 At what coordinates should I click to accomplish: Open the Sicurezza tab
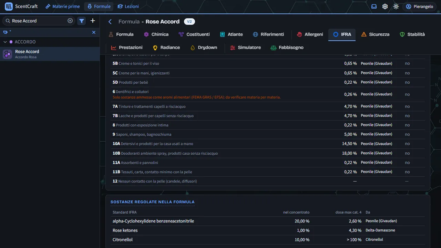coord(375,34)
